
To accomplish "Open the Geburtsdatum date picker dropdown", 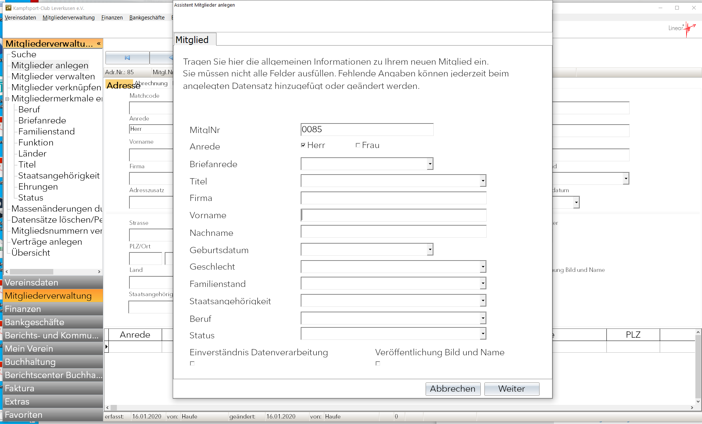I will pos(430,249).
